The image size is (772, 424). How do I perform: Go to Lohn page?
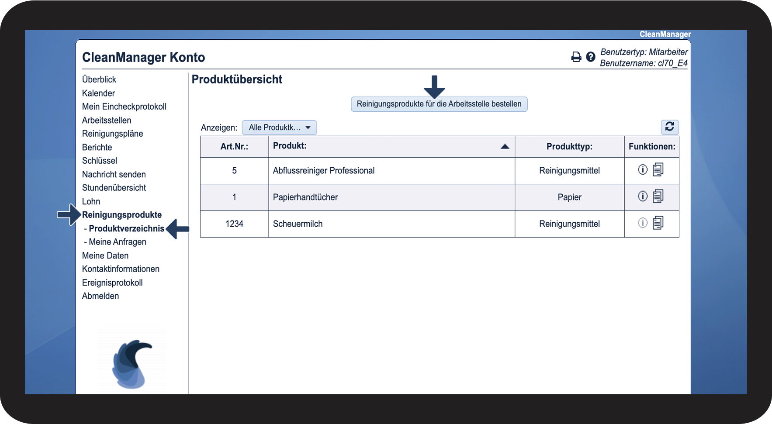coord(91,201)
